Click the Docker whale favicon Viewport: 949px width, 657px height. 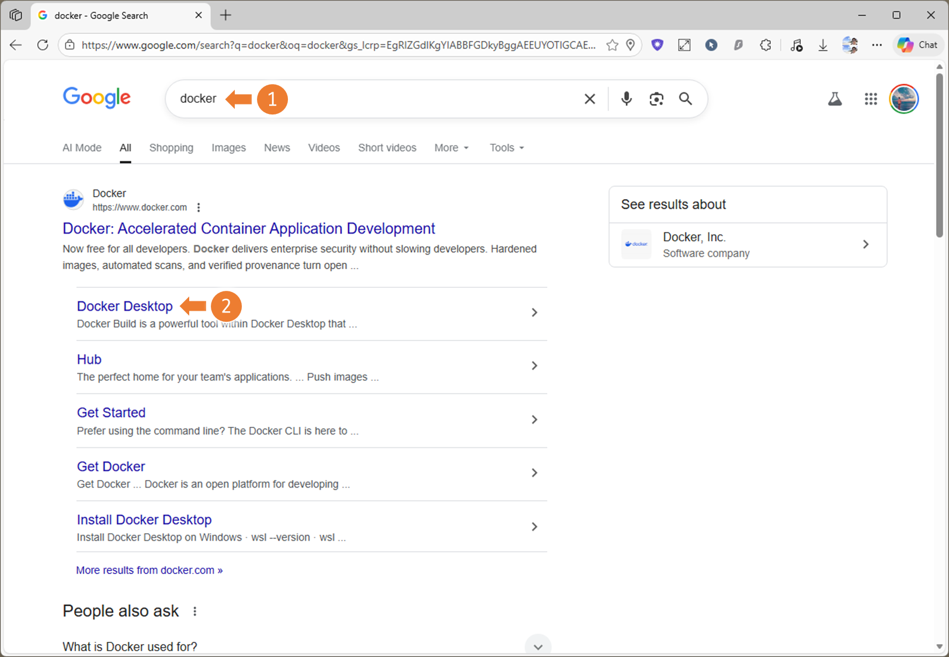coord(73,200)
